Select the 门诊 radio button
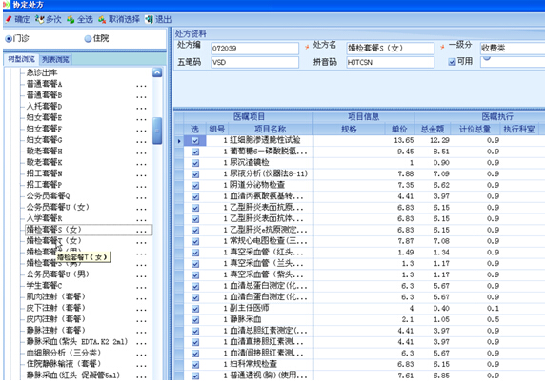 pyautogui.click(x=9, y=38)
